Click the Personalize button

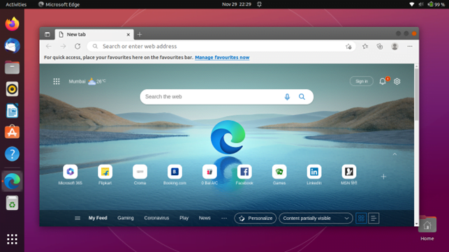(x=256, y=218)
